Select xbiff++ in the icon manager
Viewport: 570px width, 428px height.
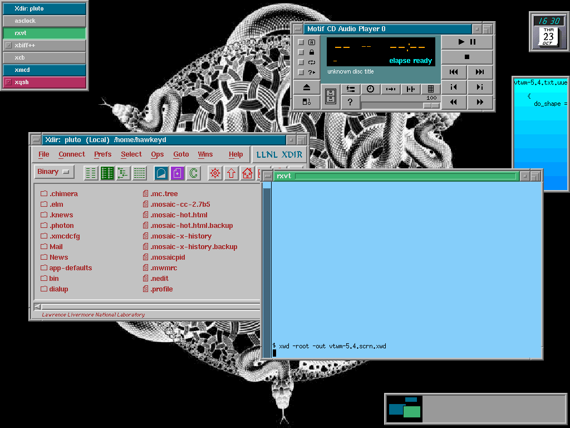pyautogui.click(x=45, y=45)
